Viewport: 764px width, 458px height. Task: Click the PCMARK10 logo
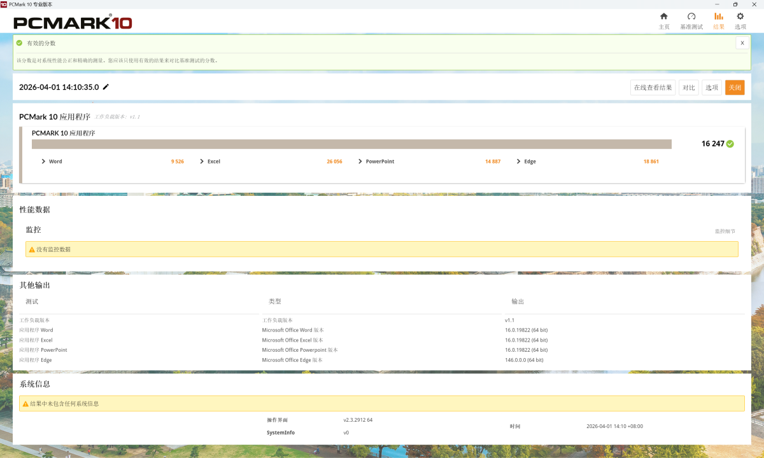pos(73,23)
